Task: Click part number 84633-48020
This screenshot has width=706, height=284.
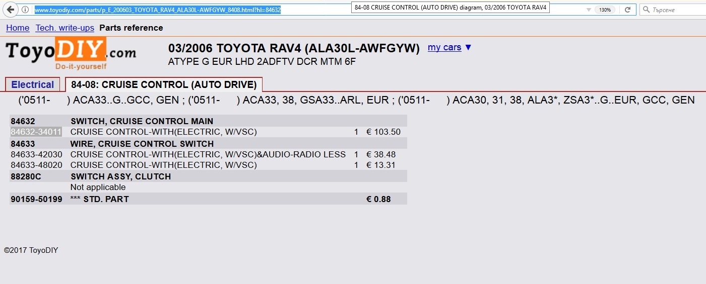Action: click(36, 165)
